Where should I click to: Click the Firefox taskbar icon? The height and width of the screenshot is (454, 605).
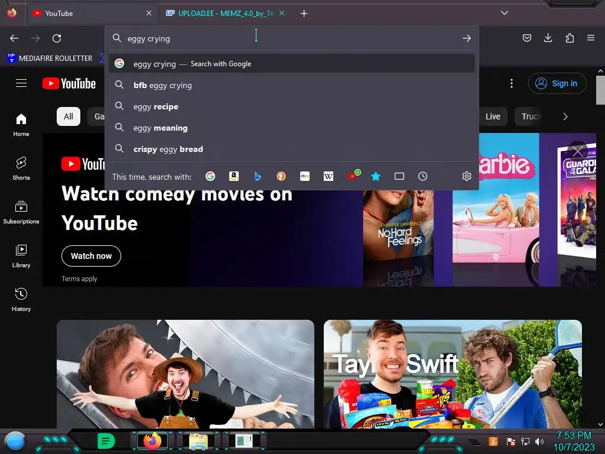click(x=152, y=441)
